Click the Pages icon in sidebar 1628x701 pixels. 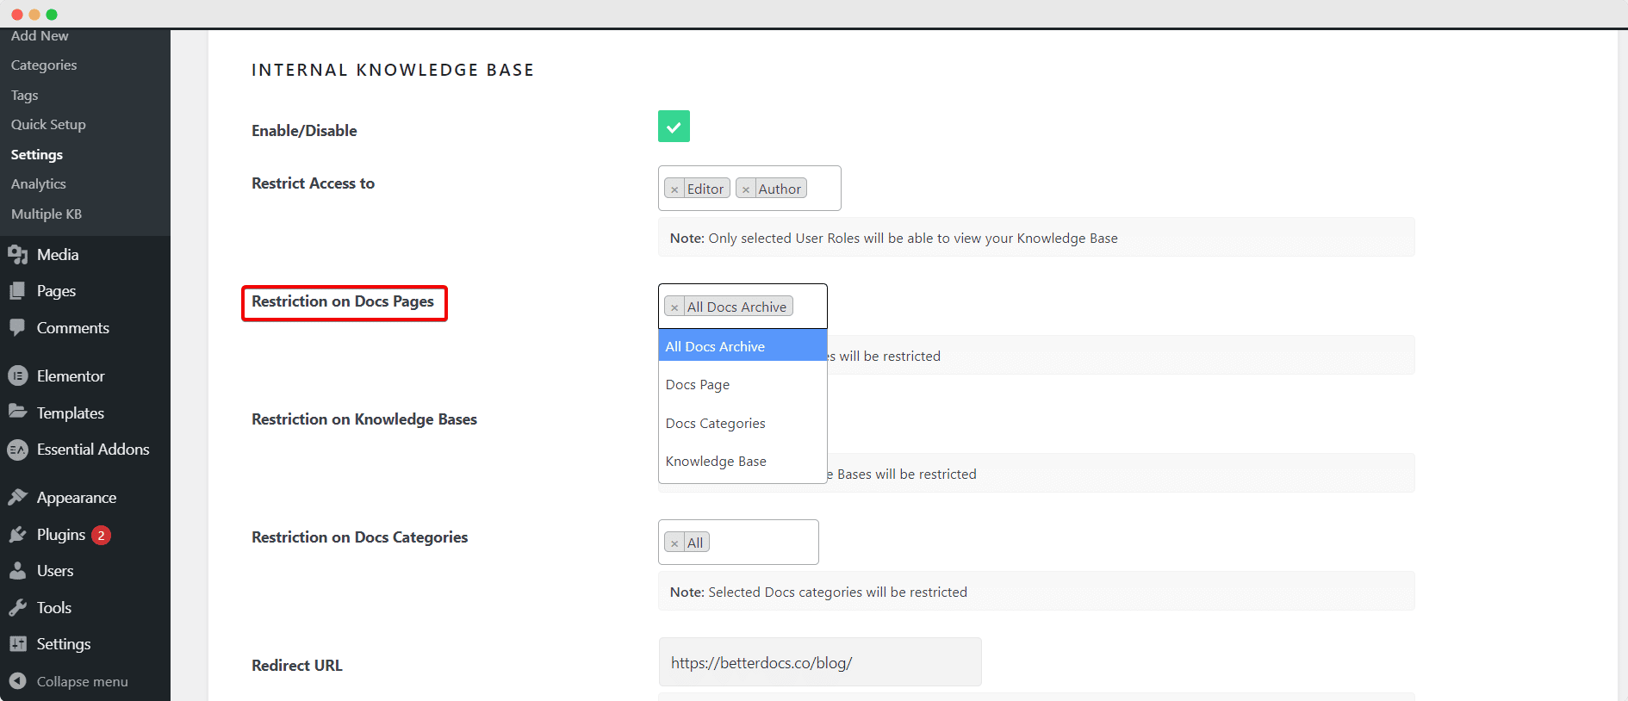(17, 291)
